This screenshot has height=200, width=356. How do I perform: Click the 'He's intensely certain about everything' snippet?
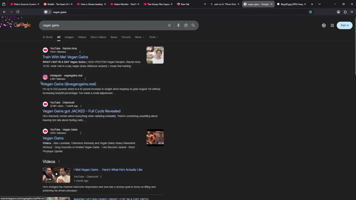tap(100, 118)
